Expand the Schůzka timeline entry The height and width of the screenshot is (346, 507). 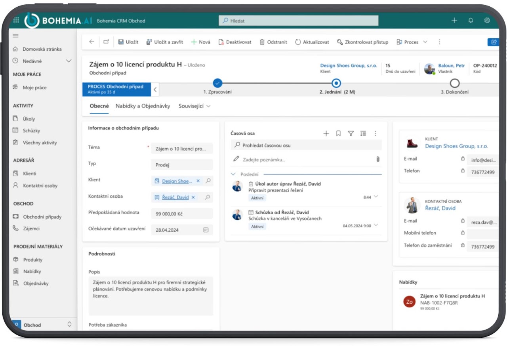point(376,225)
